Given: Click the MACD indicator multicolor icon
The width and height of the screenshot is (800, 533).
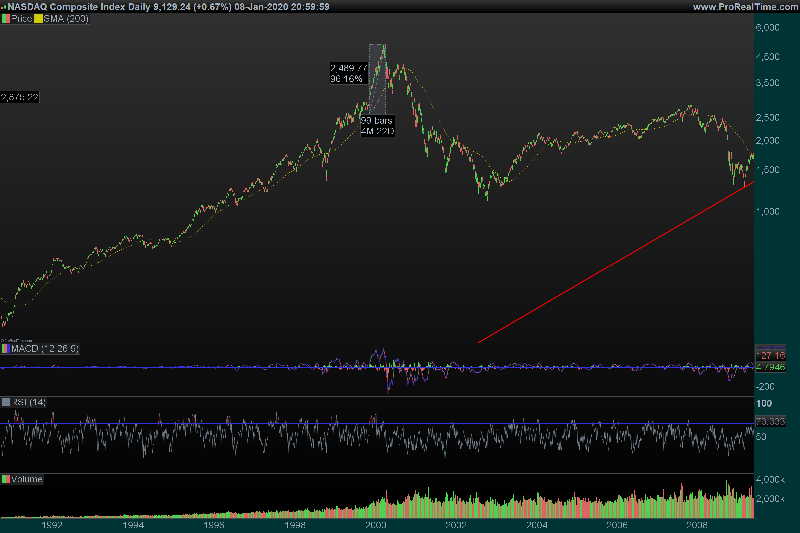Looking at the screenshot, I should tap(5, 349).
